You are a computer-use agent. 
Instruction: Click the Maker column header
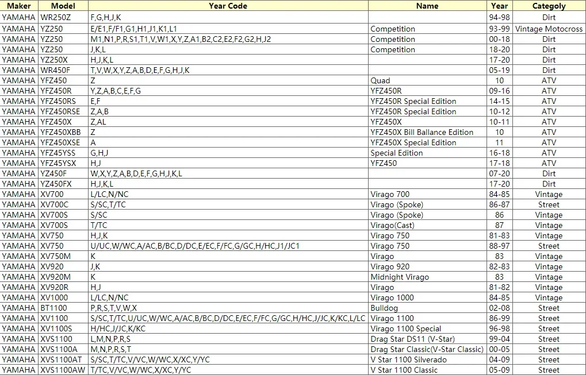[x=19, y=6]
